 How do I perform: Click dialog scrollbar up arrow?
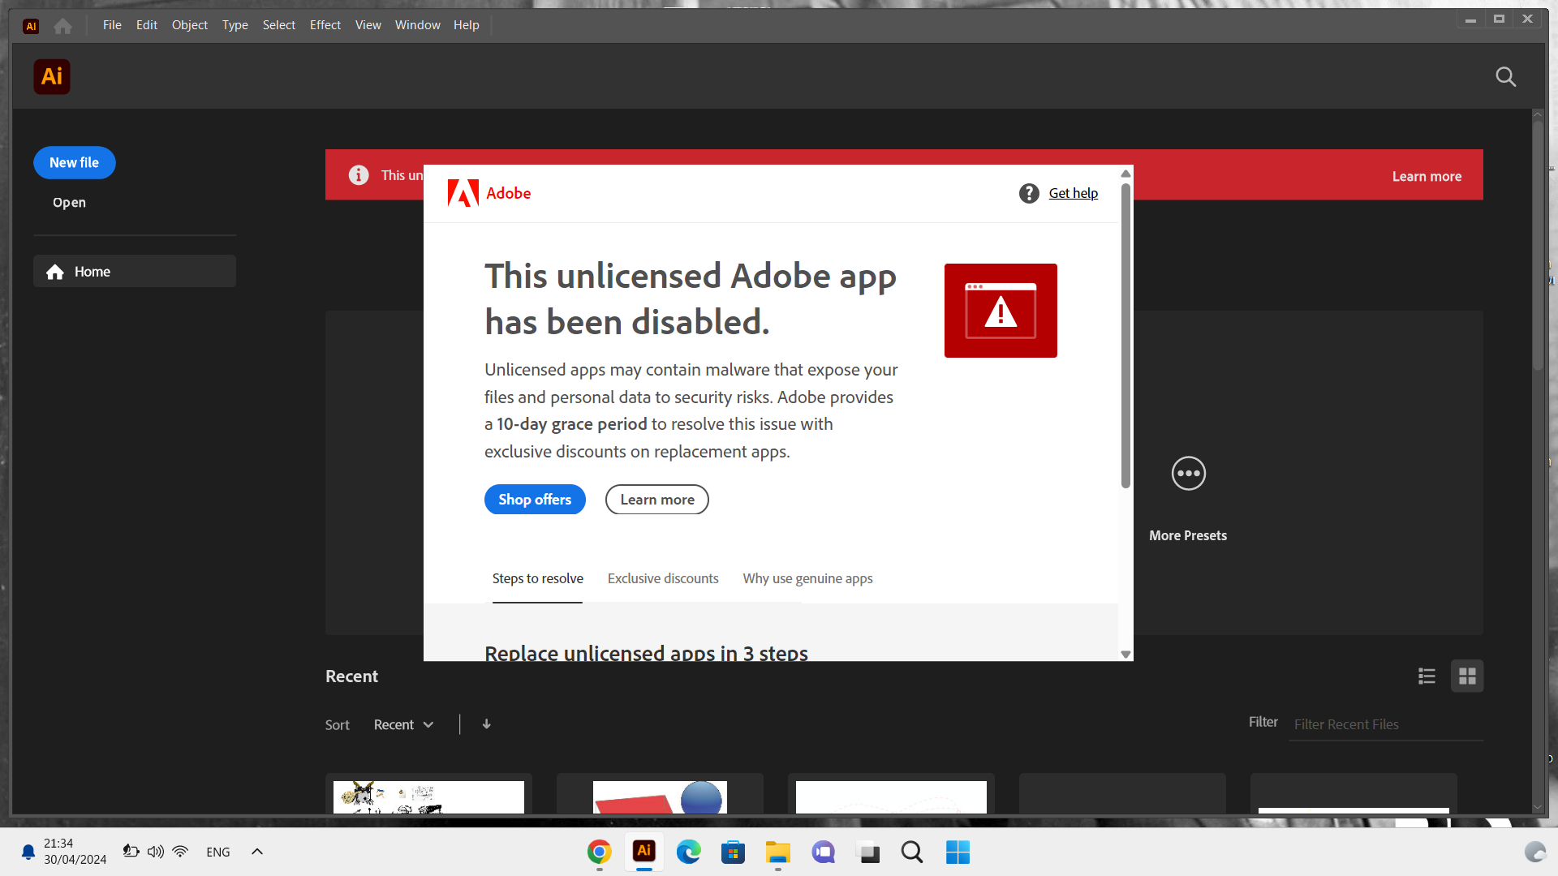(1125, 174)
